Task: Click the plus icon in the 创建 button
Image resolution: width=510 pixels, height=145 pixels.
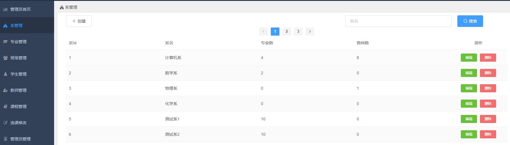Action: pyautogui.click(x=74, y=21)
